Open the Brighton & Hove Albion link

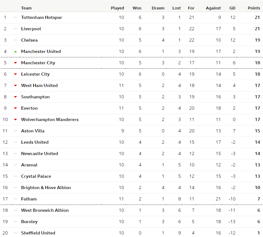(46, 188)
